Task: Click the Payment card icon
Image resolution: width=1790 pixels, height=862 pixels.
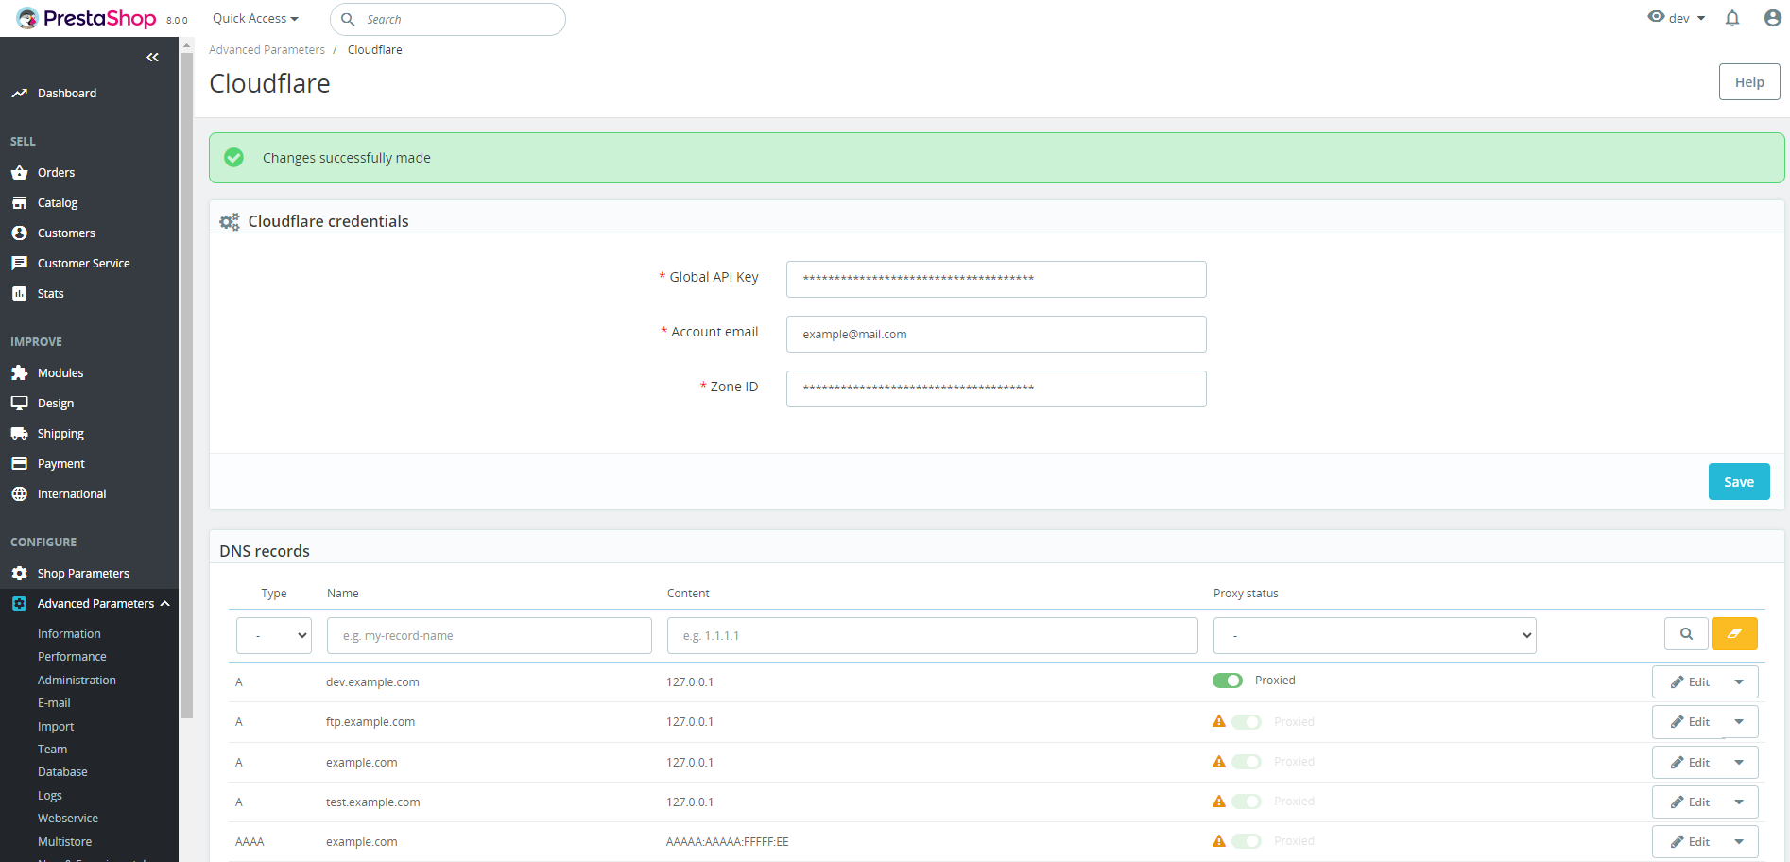Action: pyautogui.click(x=19, y=464)
